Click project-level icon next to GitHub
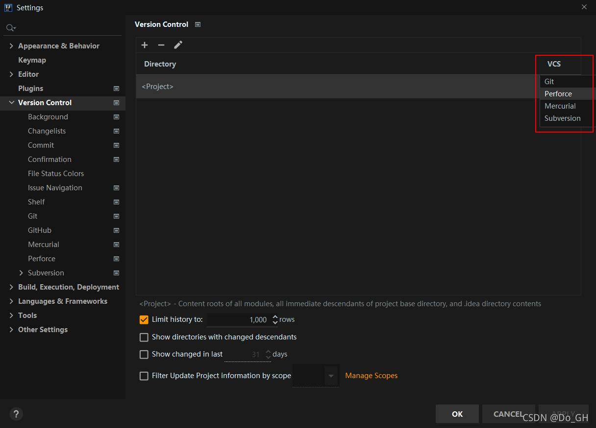Image resolution: width=596 pixels, height=428 pixels. coord(116,230)
